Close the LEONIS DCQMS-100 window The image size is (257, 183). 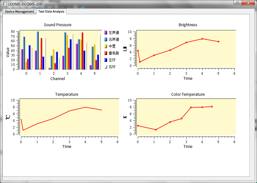pos(248,3)
